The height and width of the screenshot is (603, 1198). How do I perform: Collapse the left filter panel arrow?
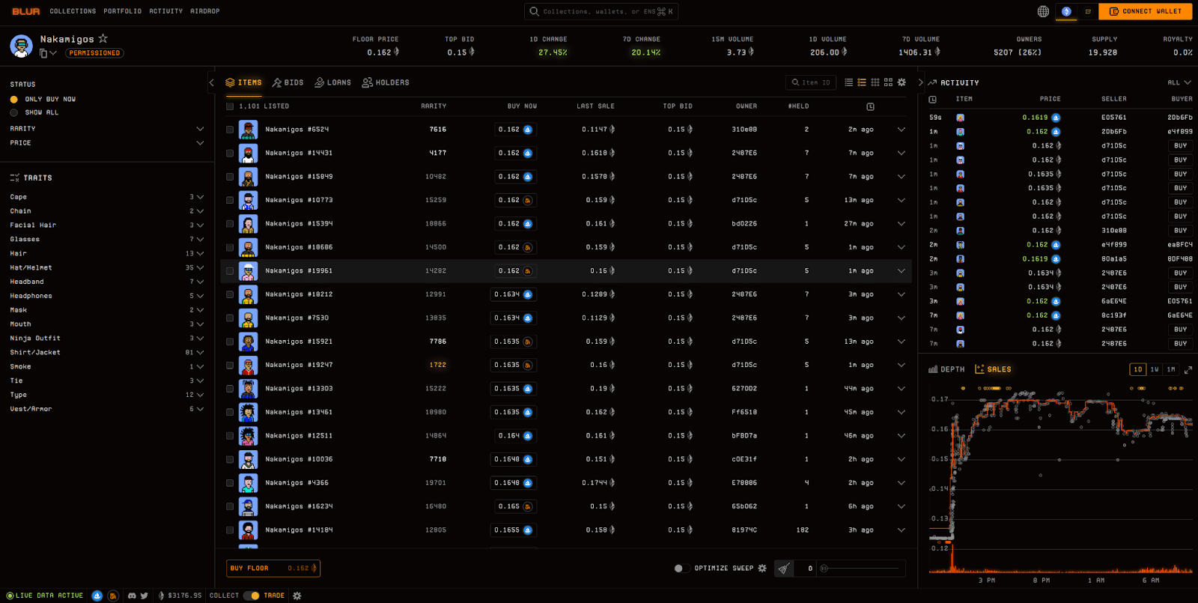[x=211, y=82]
